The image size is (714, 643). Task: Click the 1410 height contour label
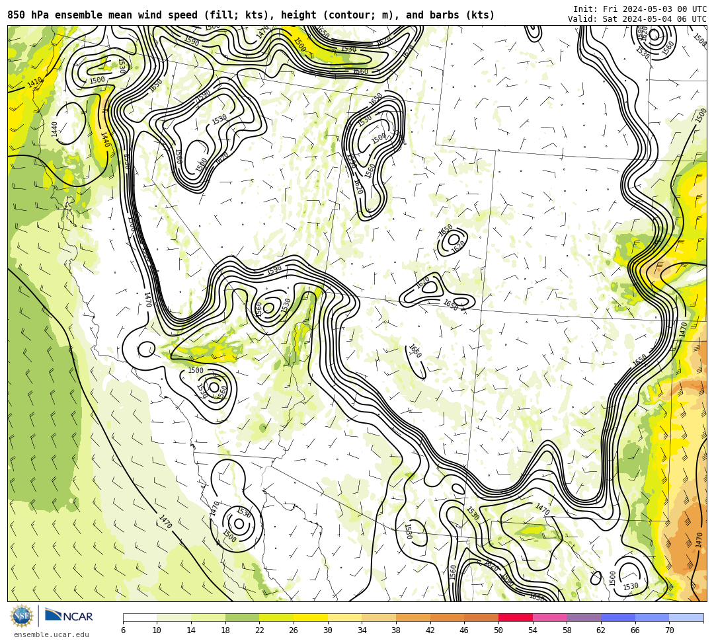[x=34, y=83]
